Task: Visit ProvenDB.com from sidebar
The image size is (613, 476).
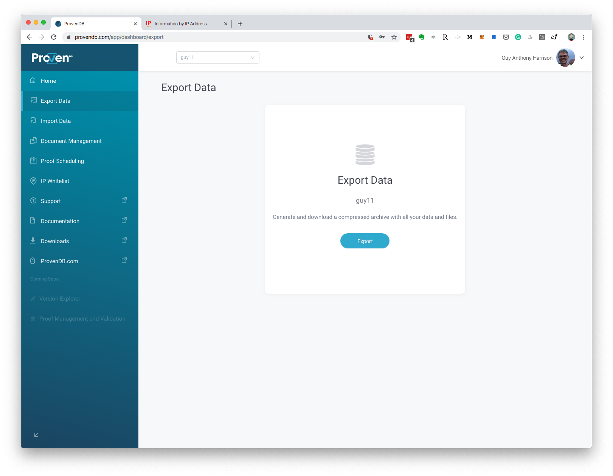Action: (80, 261)
